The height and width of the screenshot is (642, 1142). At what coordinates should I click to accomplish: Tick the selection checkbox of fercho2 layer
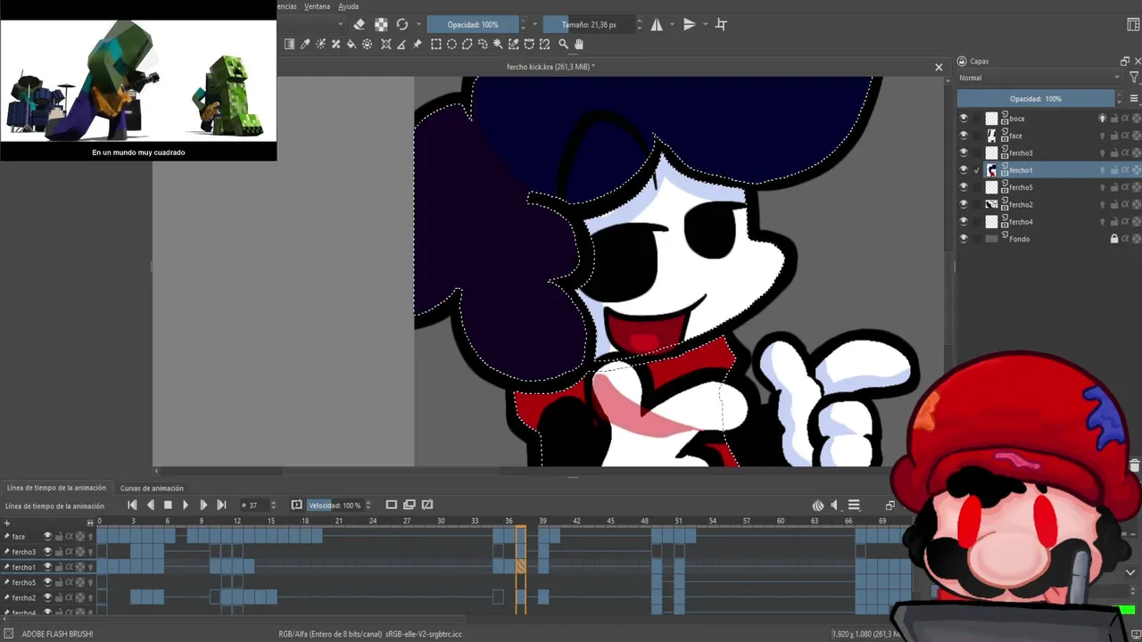(x=978, y=204)
